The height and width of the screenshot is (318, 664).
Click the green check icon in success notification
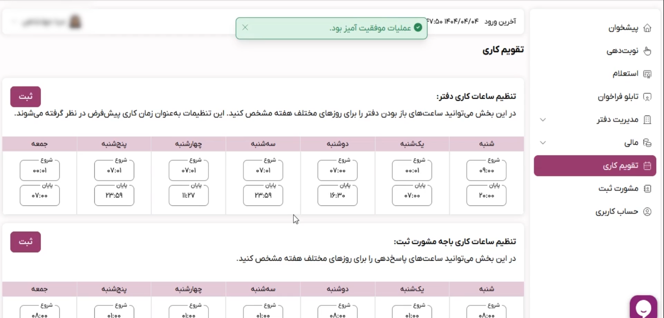click(x=418, y=28)
